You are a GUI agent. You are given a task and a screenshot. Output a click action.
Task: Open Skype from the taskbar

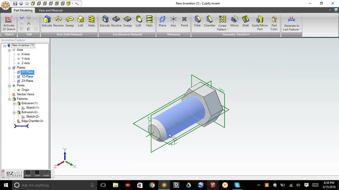coord(237,185)
